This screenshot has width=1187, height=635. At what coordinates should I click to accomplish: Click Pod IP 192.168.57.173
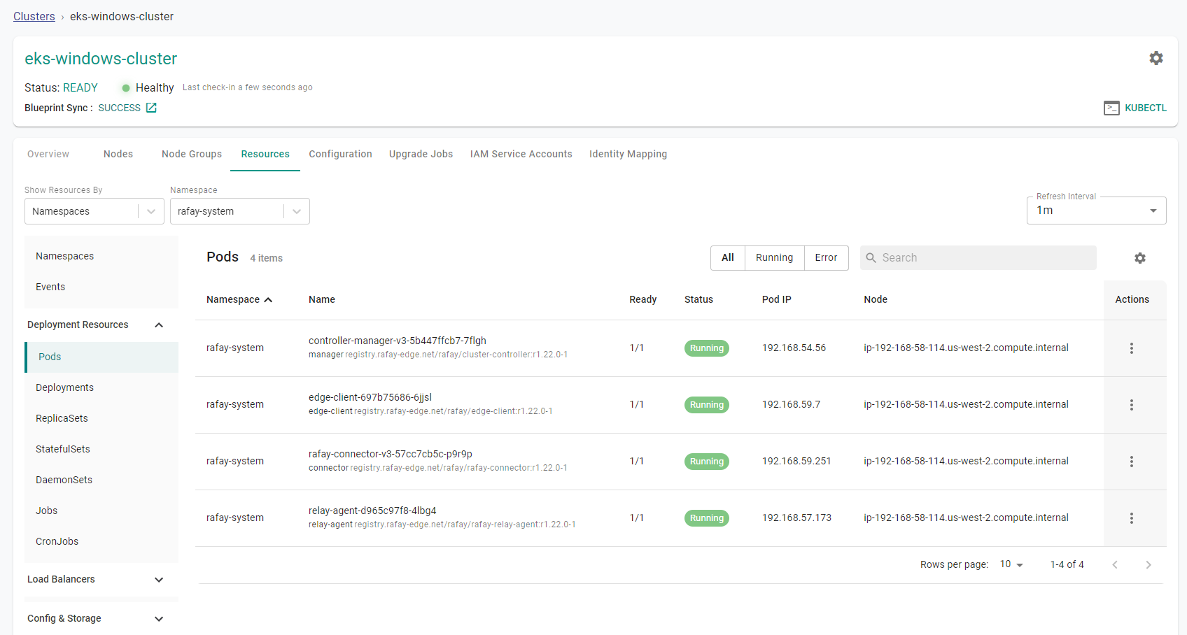[x=796, y=518]
